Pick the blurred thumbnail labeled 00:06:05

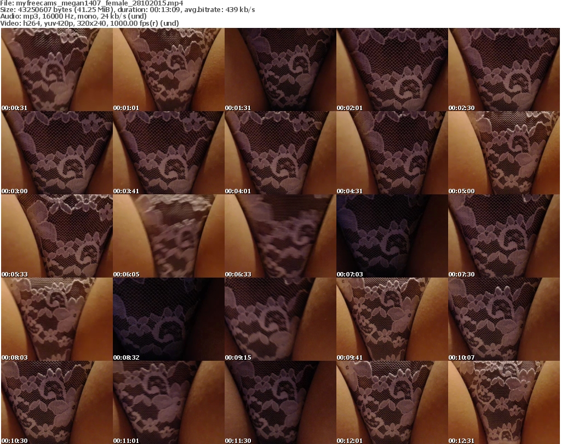(169, 236)
